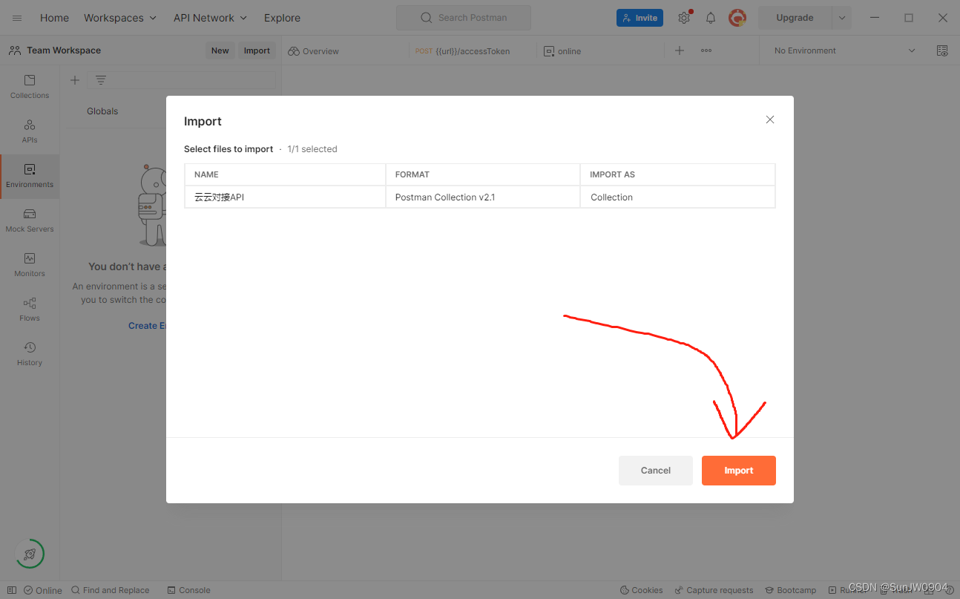The height and width of the screenshot is (599, 960).
Task: Open Environments in the sidebar
Action: coord(30,176)
